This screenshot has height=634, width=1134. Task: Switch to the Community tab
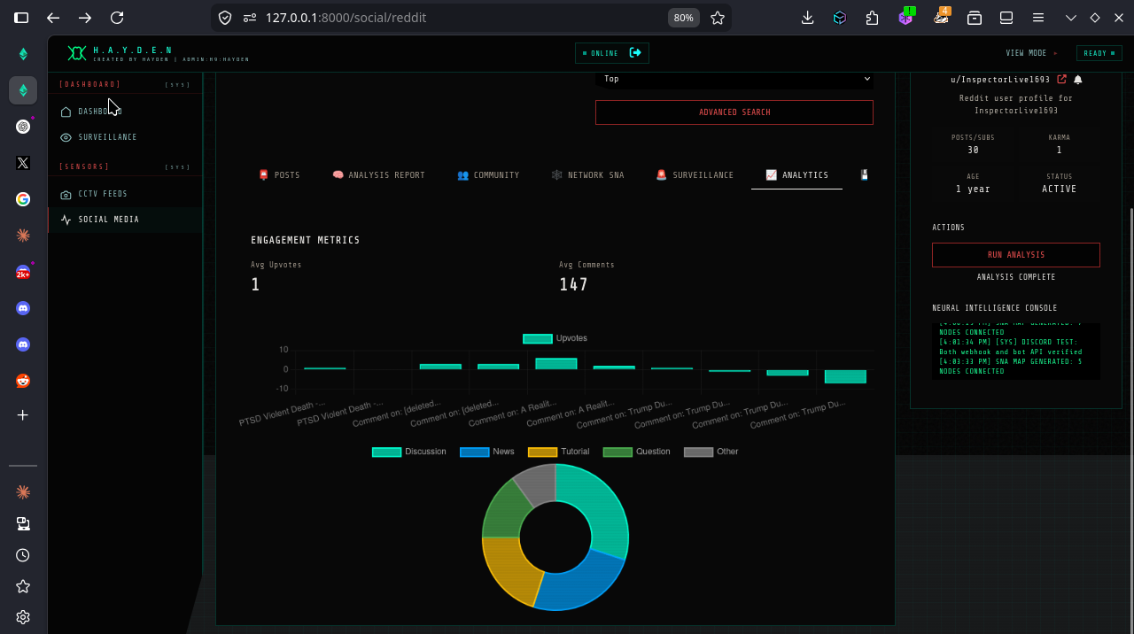click(x=488, y=175)
